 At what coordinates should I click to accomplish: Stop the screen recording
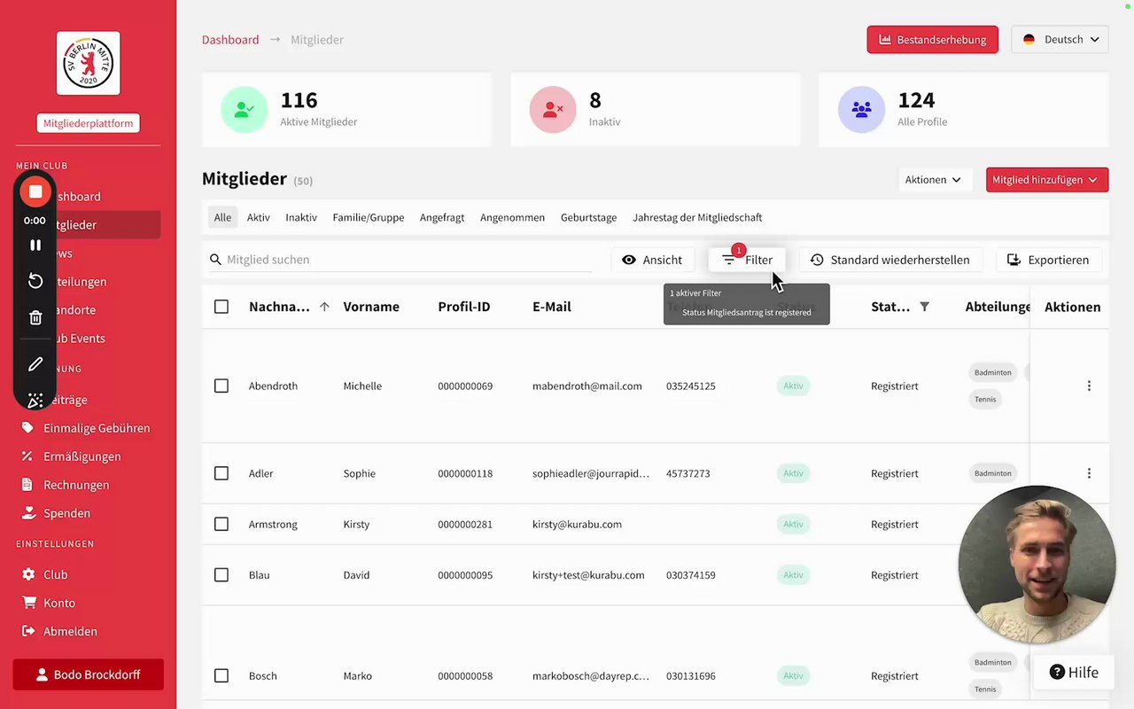[x=35, y=191]
